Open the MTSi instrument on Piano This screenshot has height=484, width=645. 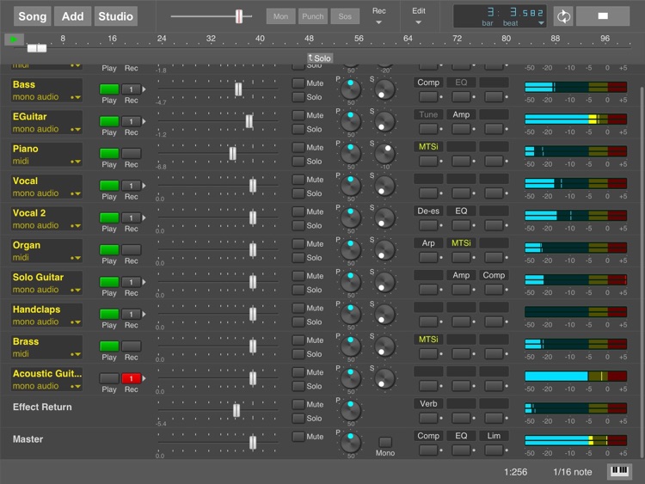428,146
